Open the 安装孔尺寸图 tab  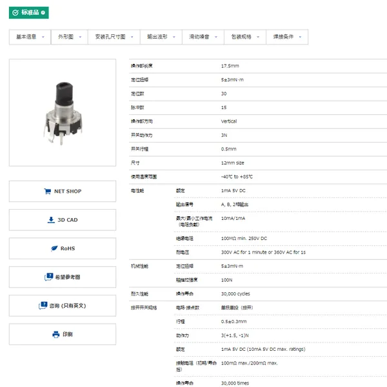[114, 37]
